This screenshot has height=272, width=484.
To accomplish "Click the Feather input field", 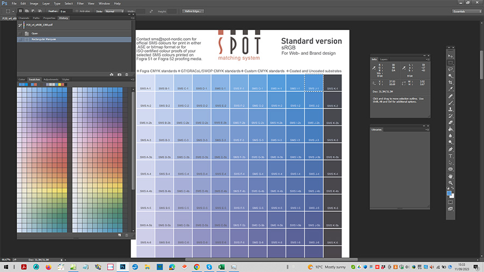I will [65, 11].
